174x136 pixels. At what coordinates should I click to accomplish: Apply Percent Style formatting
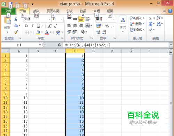(107, 26)
